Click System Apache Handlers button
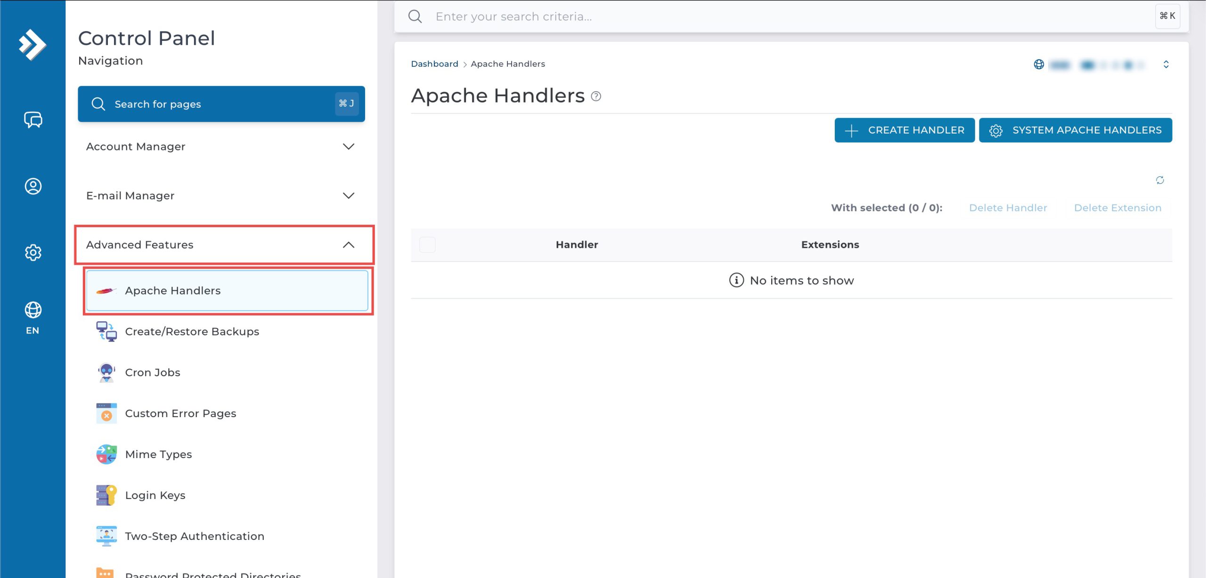This screenshot has width=1206, height=578. pos(1076,130)
